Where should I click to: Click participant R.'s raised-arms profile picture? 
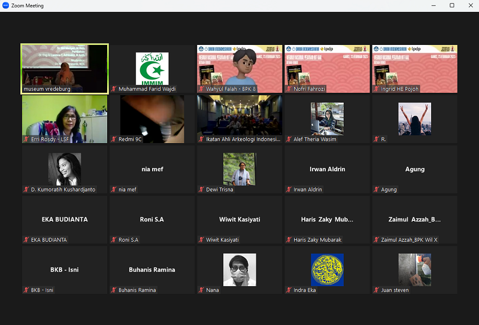[414, 119]
